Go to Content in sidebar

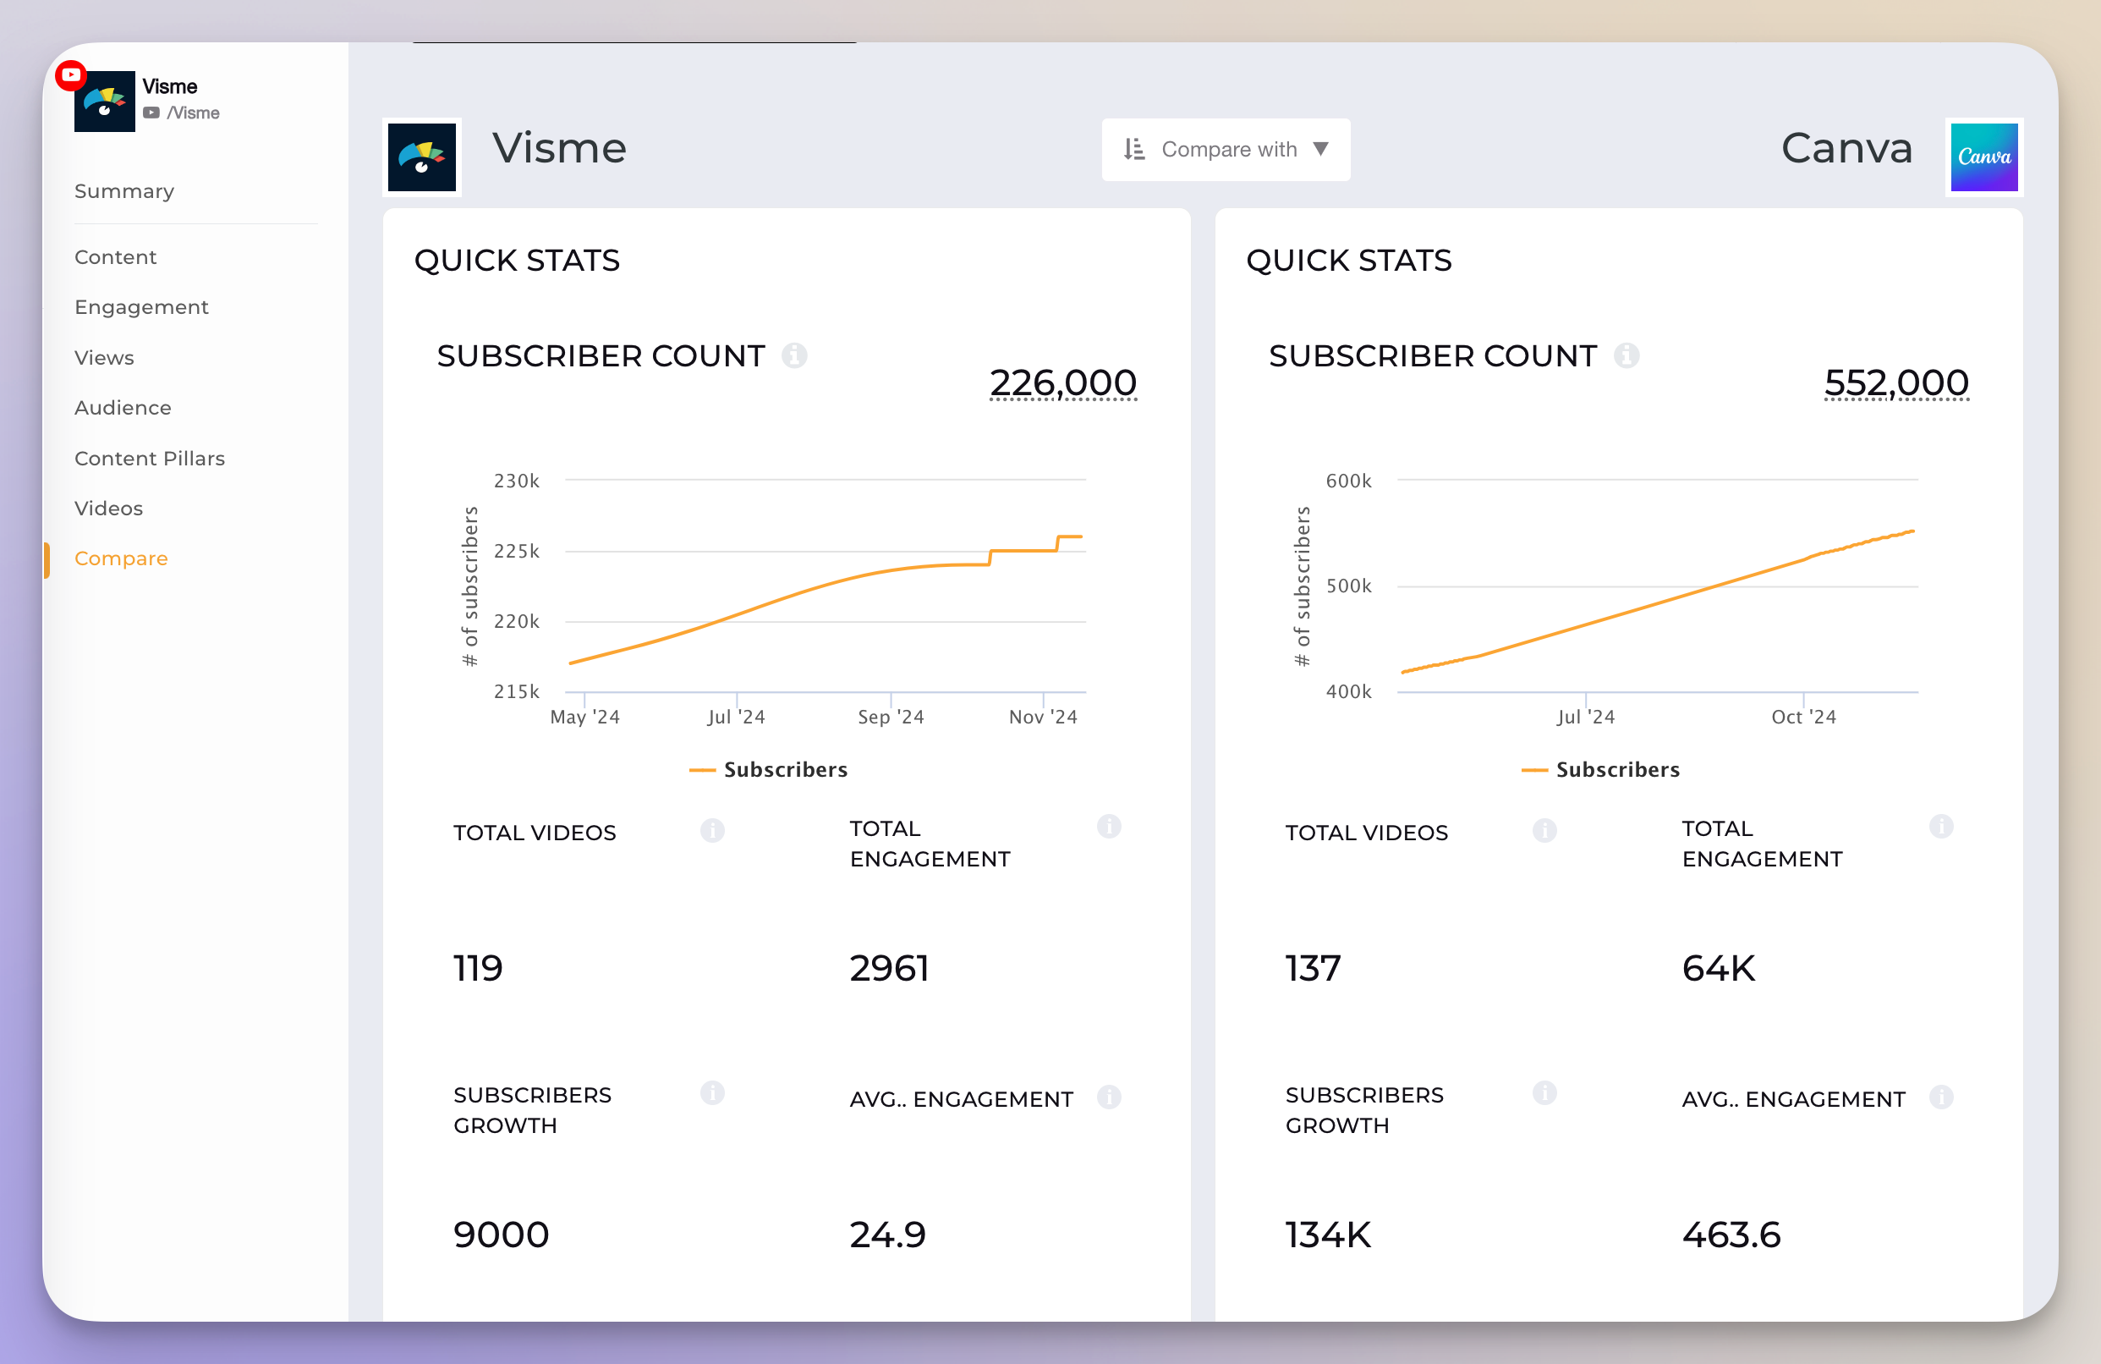click(115, 257)
